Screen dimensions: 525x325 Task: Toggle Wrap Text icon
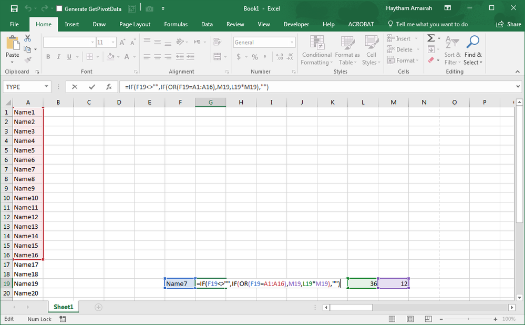click(217, 42)
